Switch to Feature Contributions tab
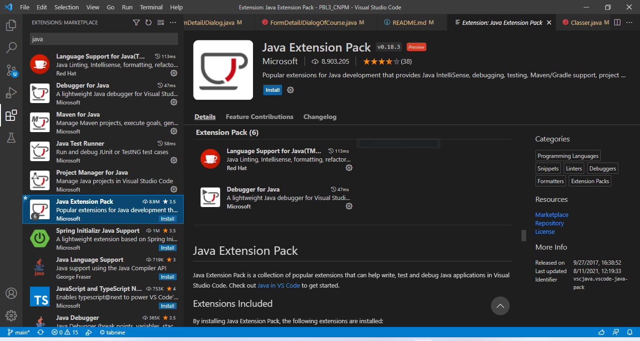Screen dimensions: 640x341 coord(260,117)
